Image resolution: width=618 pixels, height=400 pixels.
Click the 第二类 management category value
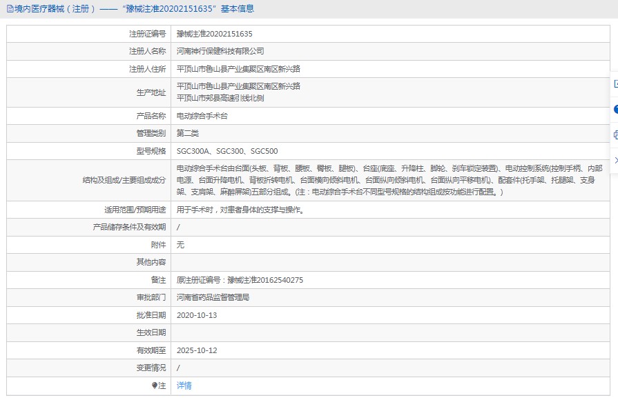click(188, 133)
